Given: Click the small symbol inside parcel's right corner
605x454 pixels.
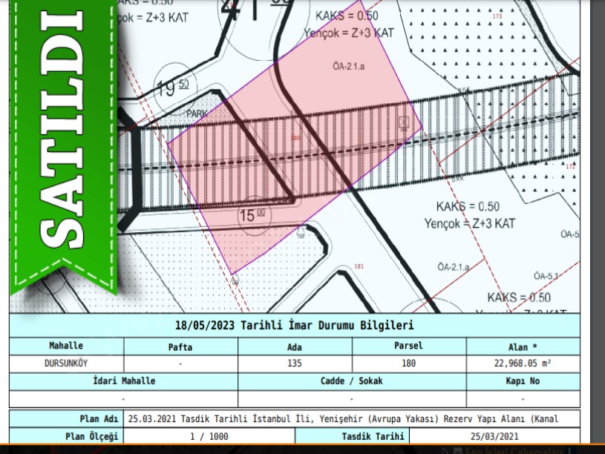Looking at the screenshot, I should tap(404, 122).
